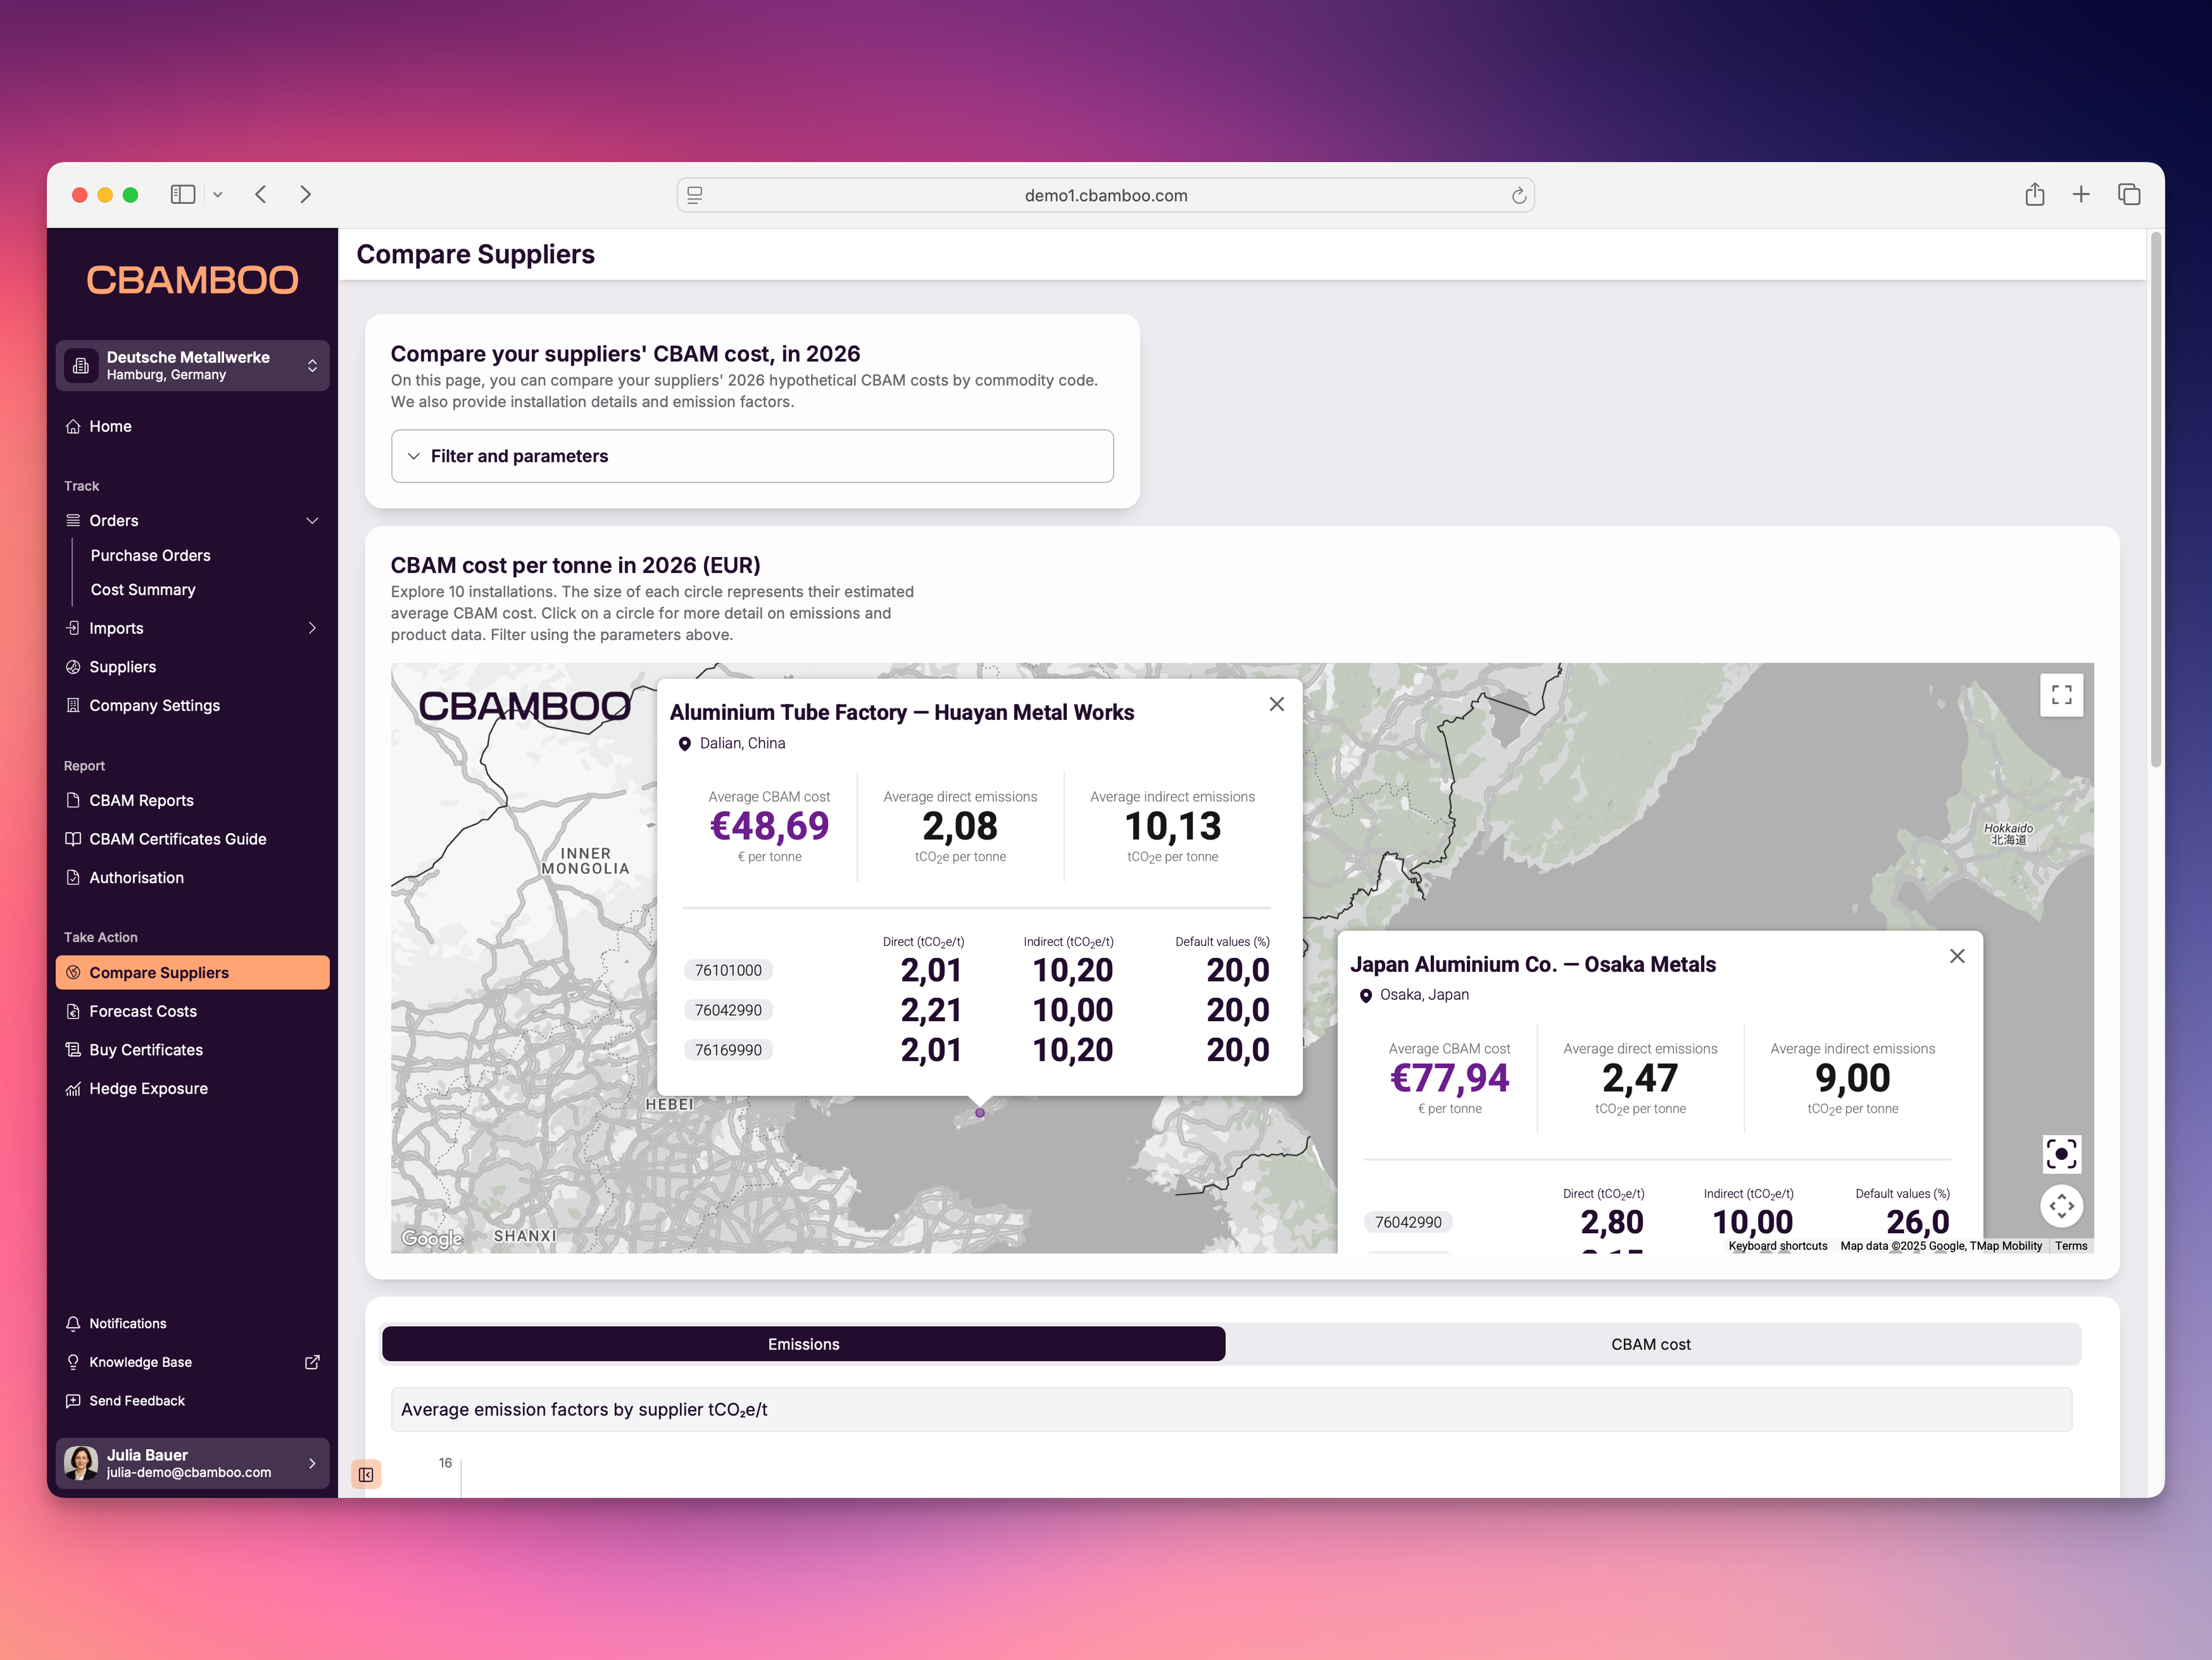
Task: Click the purple Dalian marker on map
Action: coord(980,1112)
